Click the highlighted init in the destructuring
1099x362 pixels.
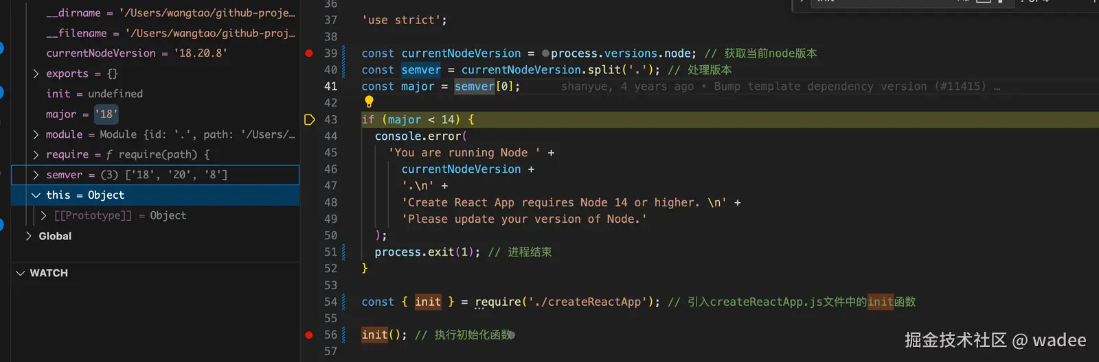[x=428, y=302]
